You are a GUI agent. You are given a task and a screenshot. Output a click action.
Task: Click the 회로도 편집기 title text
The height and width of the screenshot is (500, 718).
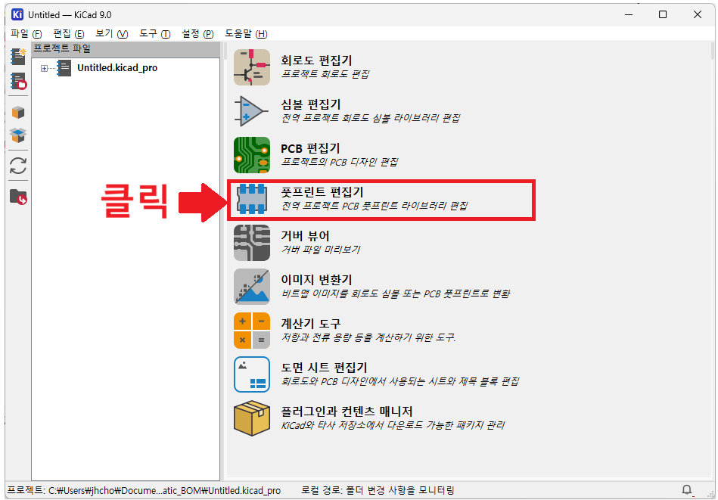316,61
